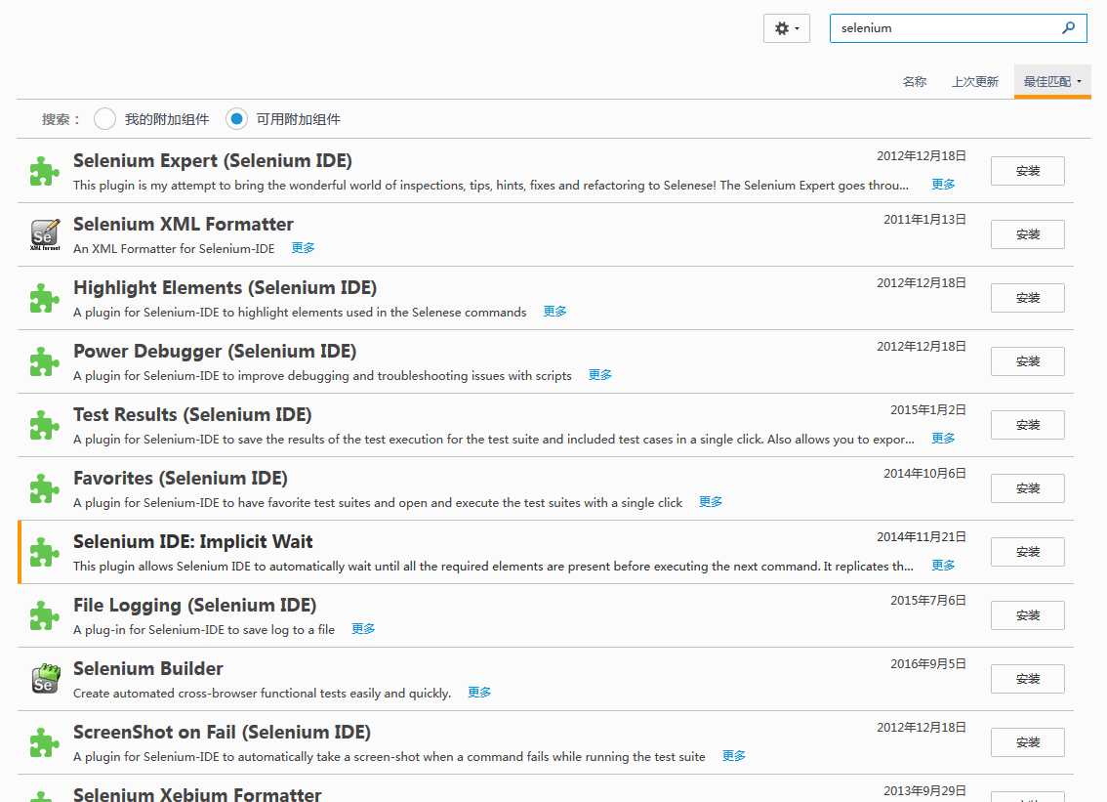Click the Test Results puzzle piece icon
The width and height of the screenshot is (1107, 802).
pos(45,426)
